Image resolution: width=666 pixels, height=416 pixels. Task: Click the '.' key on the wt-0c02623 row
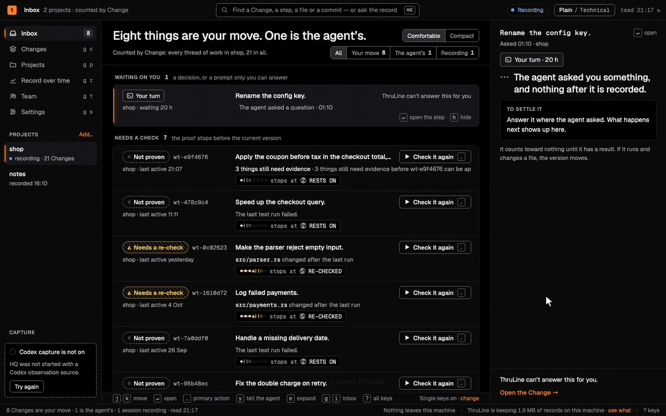click(x=462, y=247)
